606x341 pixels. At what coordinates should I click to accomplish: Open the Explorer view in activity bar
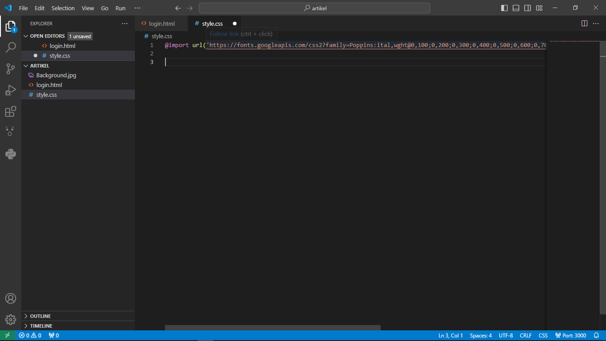tap(11, 26)
